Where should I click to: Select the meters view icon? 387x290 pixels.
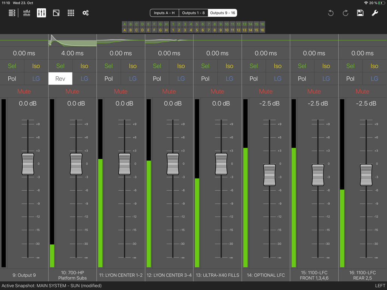point(26,12)
